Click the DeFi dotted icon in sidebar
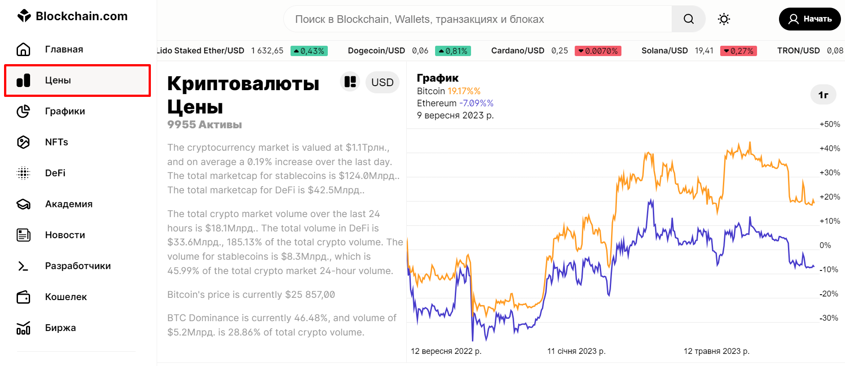The width and height of the screenshot is (845, 366). point(23,173)
